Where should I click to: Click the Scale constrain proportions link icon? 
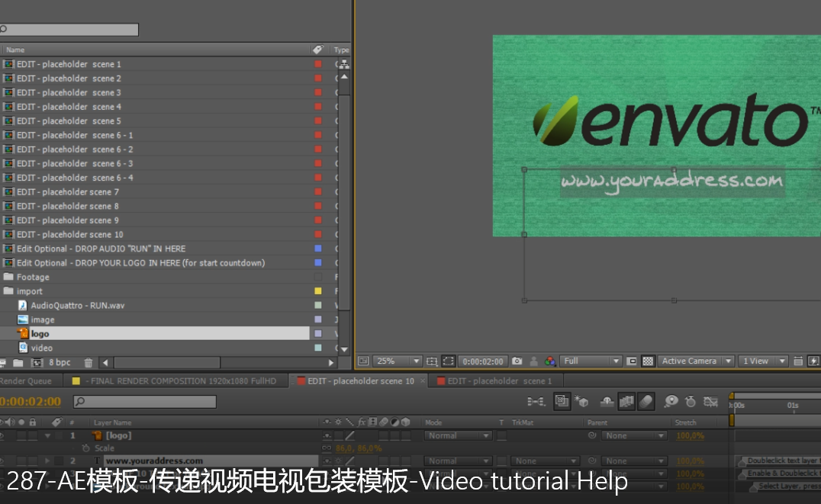click(x=327, y=448)
